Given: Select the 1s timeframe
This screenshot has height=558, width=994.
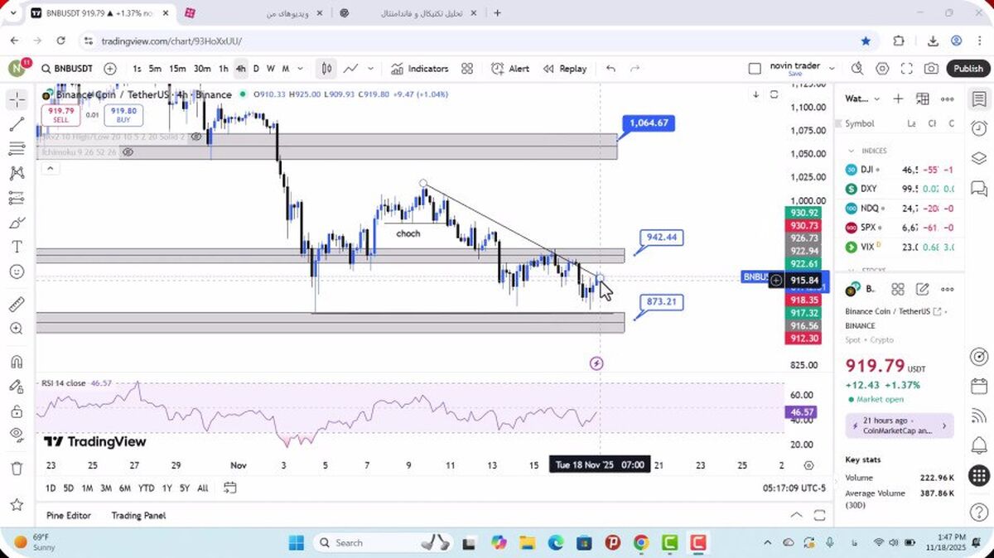Looking at the screenshot, I should click(137, 69).
